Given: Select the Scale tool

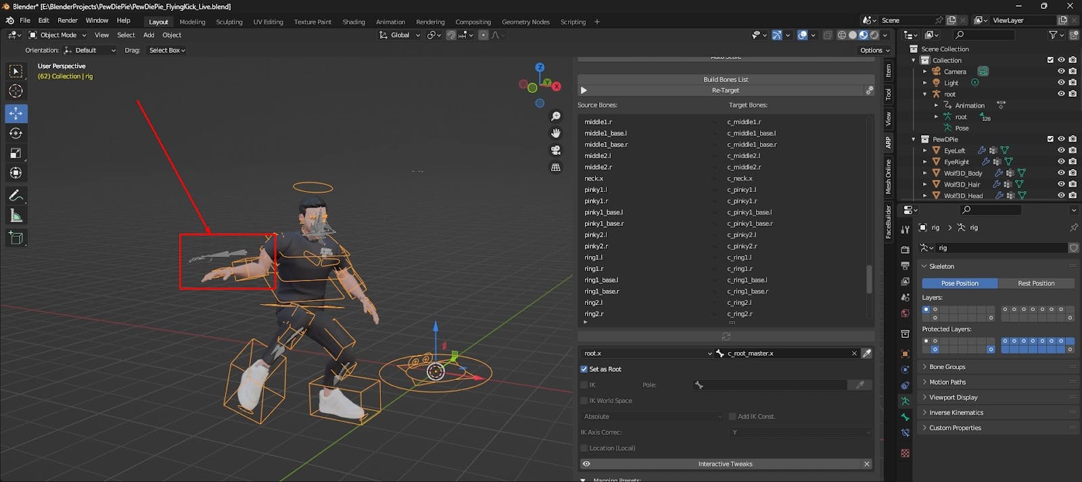Looking at the screenshot, I should pos(16,153).
